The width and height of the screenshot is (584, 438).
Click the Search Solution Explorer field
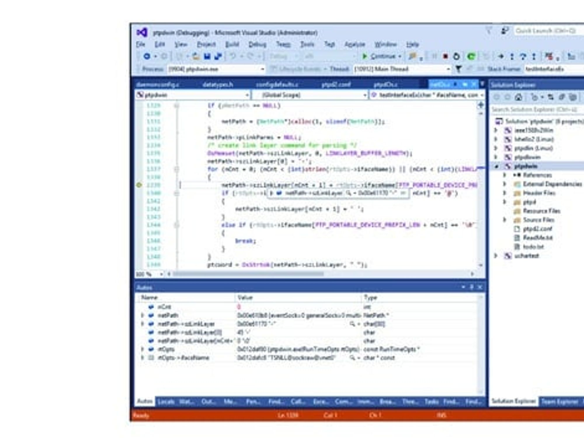[537, 109]
